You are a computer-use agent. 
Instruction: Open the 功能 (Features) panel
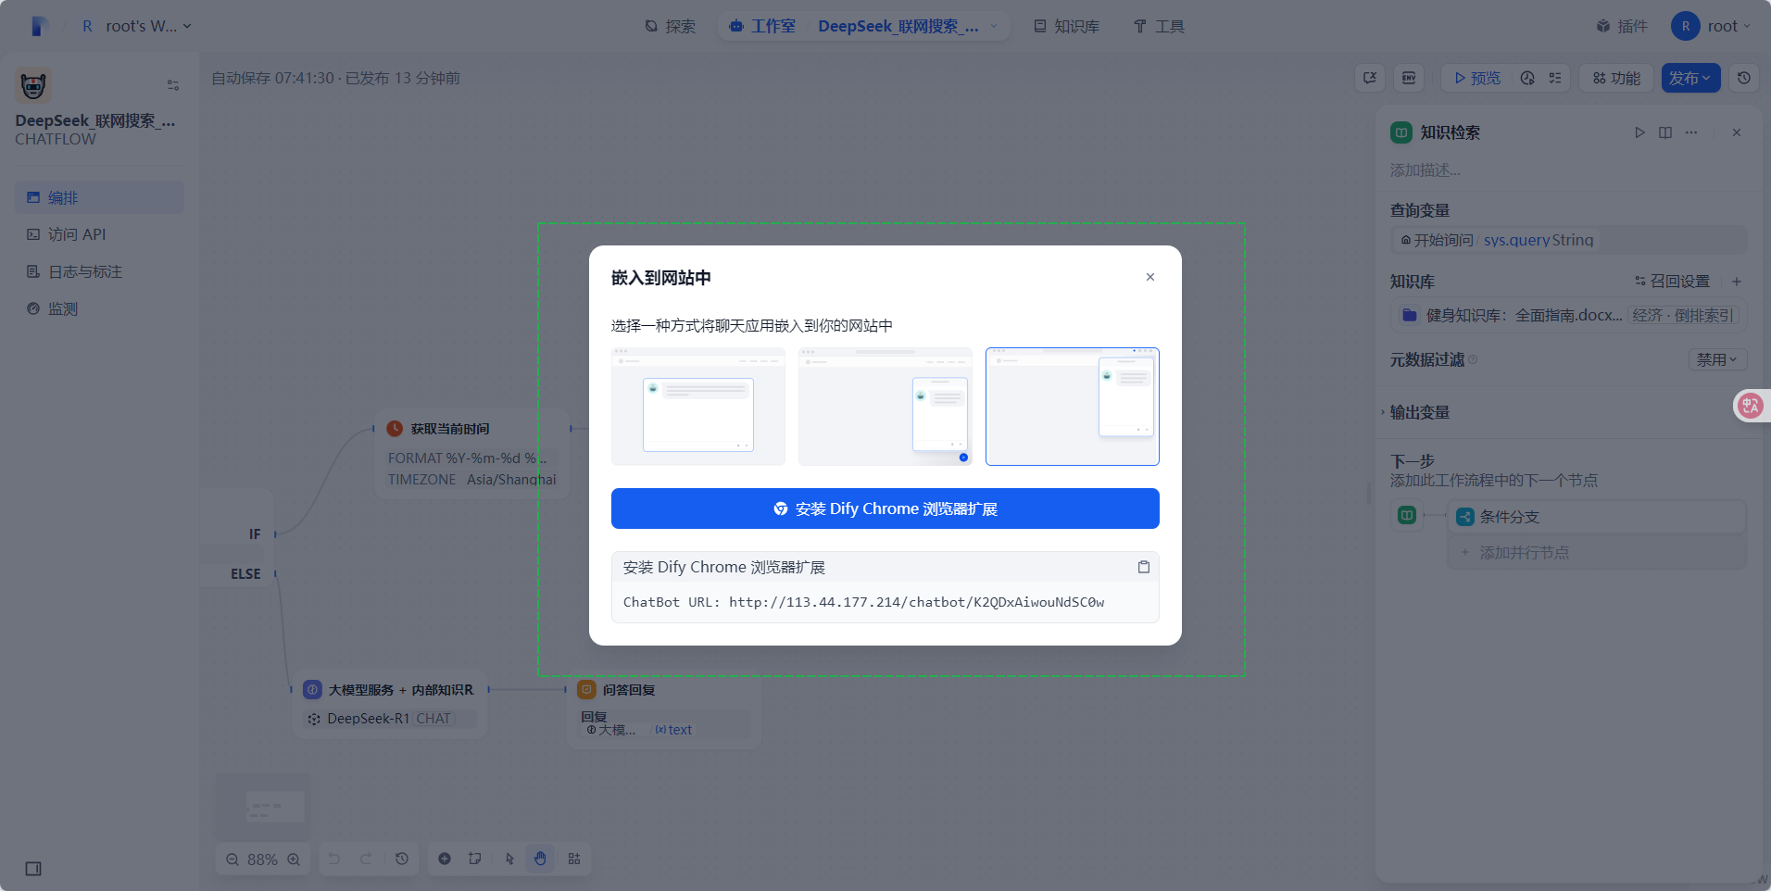(x=1616, y=78)
